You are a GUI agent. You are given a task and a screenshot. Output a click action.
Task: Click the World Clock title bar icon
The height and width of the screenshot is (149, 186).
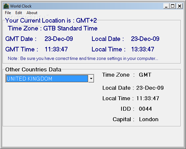click(6, 6)
